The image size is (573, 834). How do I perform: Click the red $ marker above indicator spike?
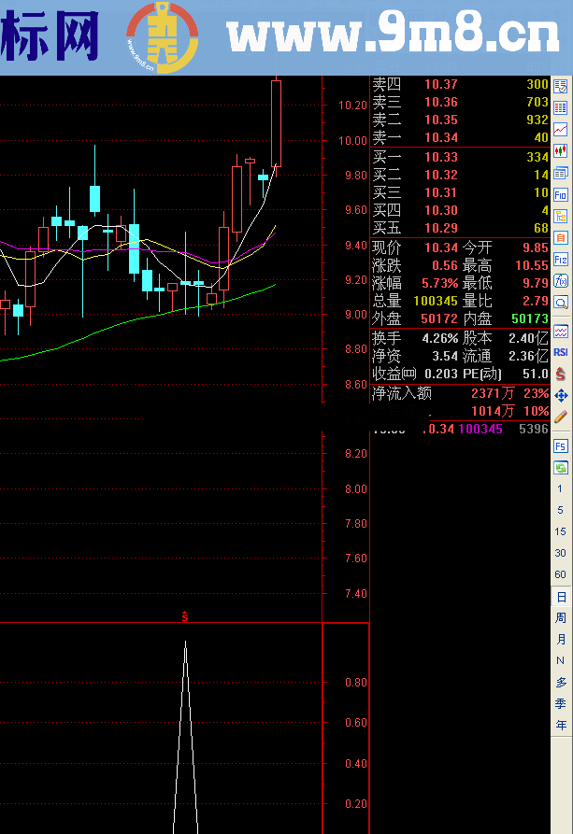[x=185, y=616]
